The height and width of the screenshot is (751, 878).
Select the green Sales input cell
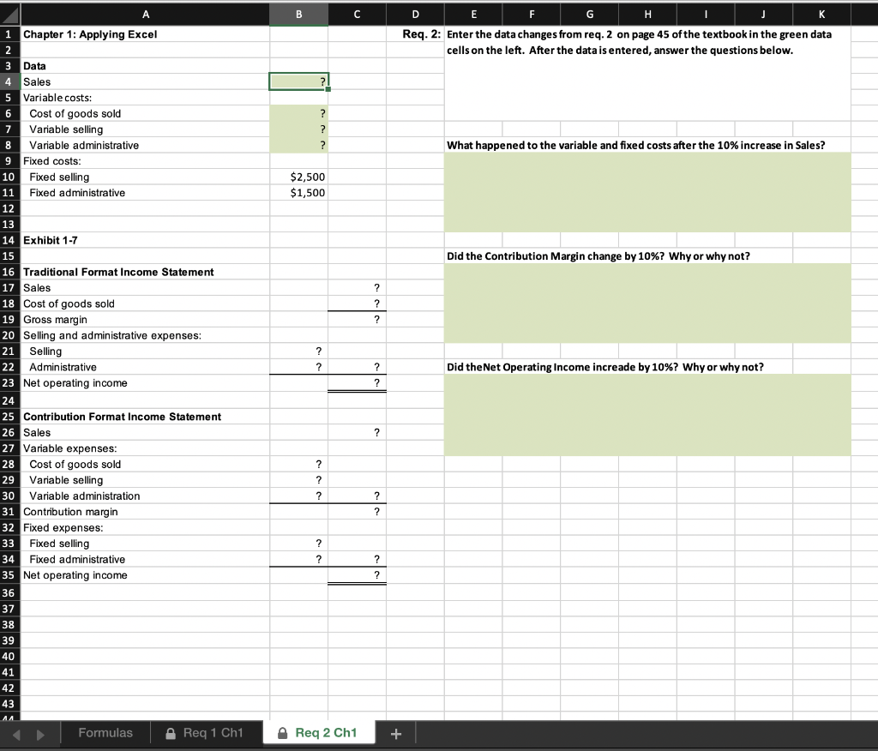[298, 81]
